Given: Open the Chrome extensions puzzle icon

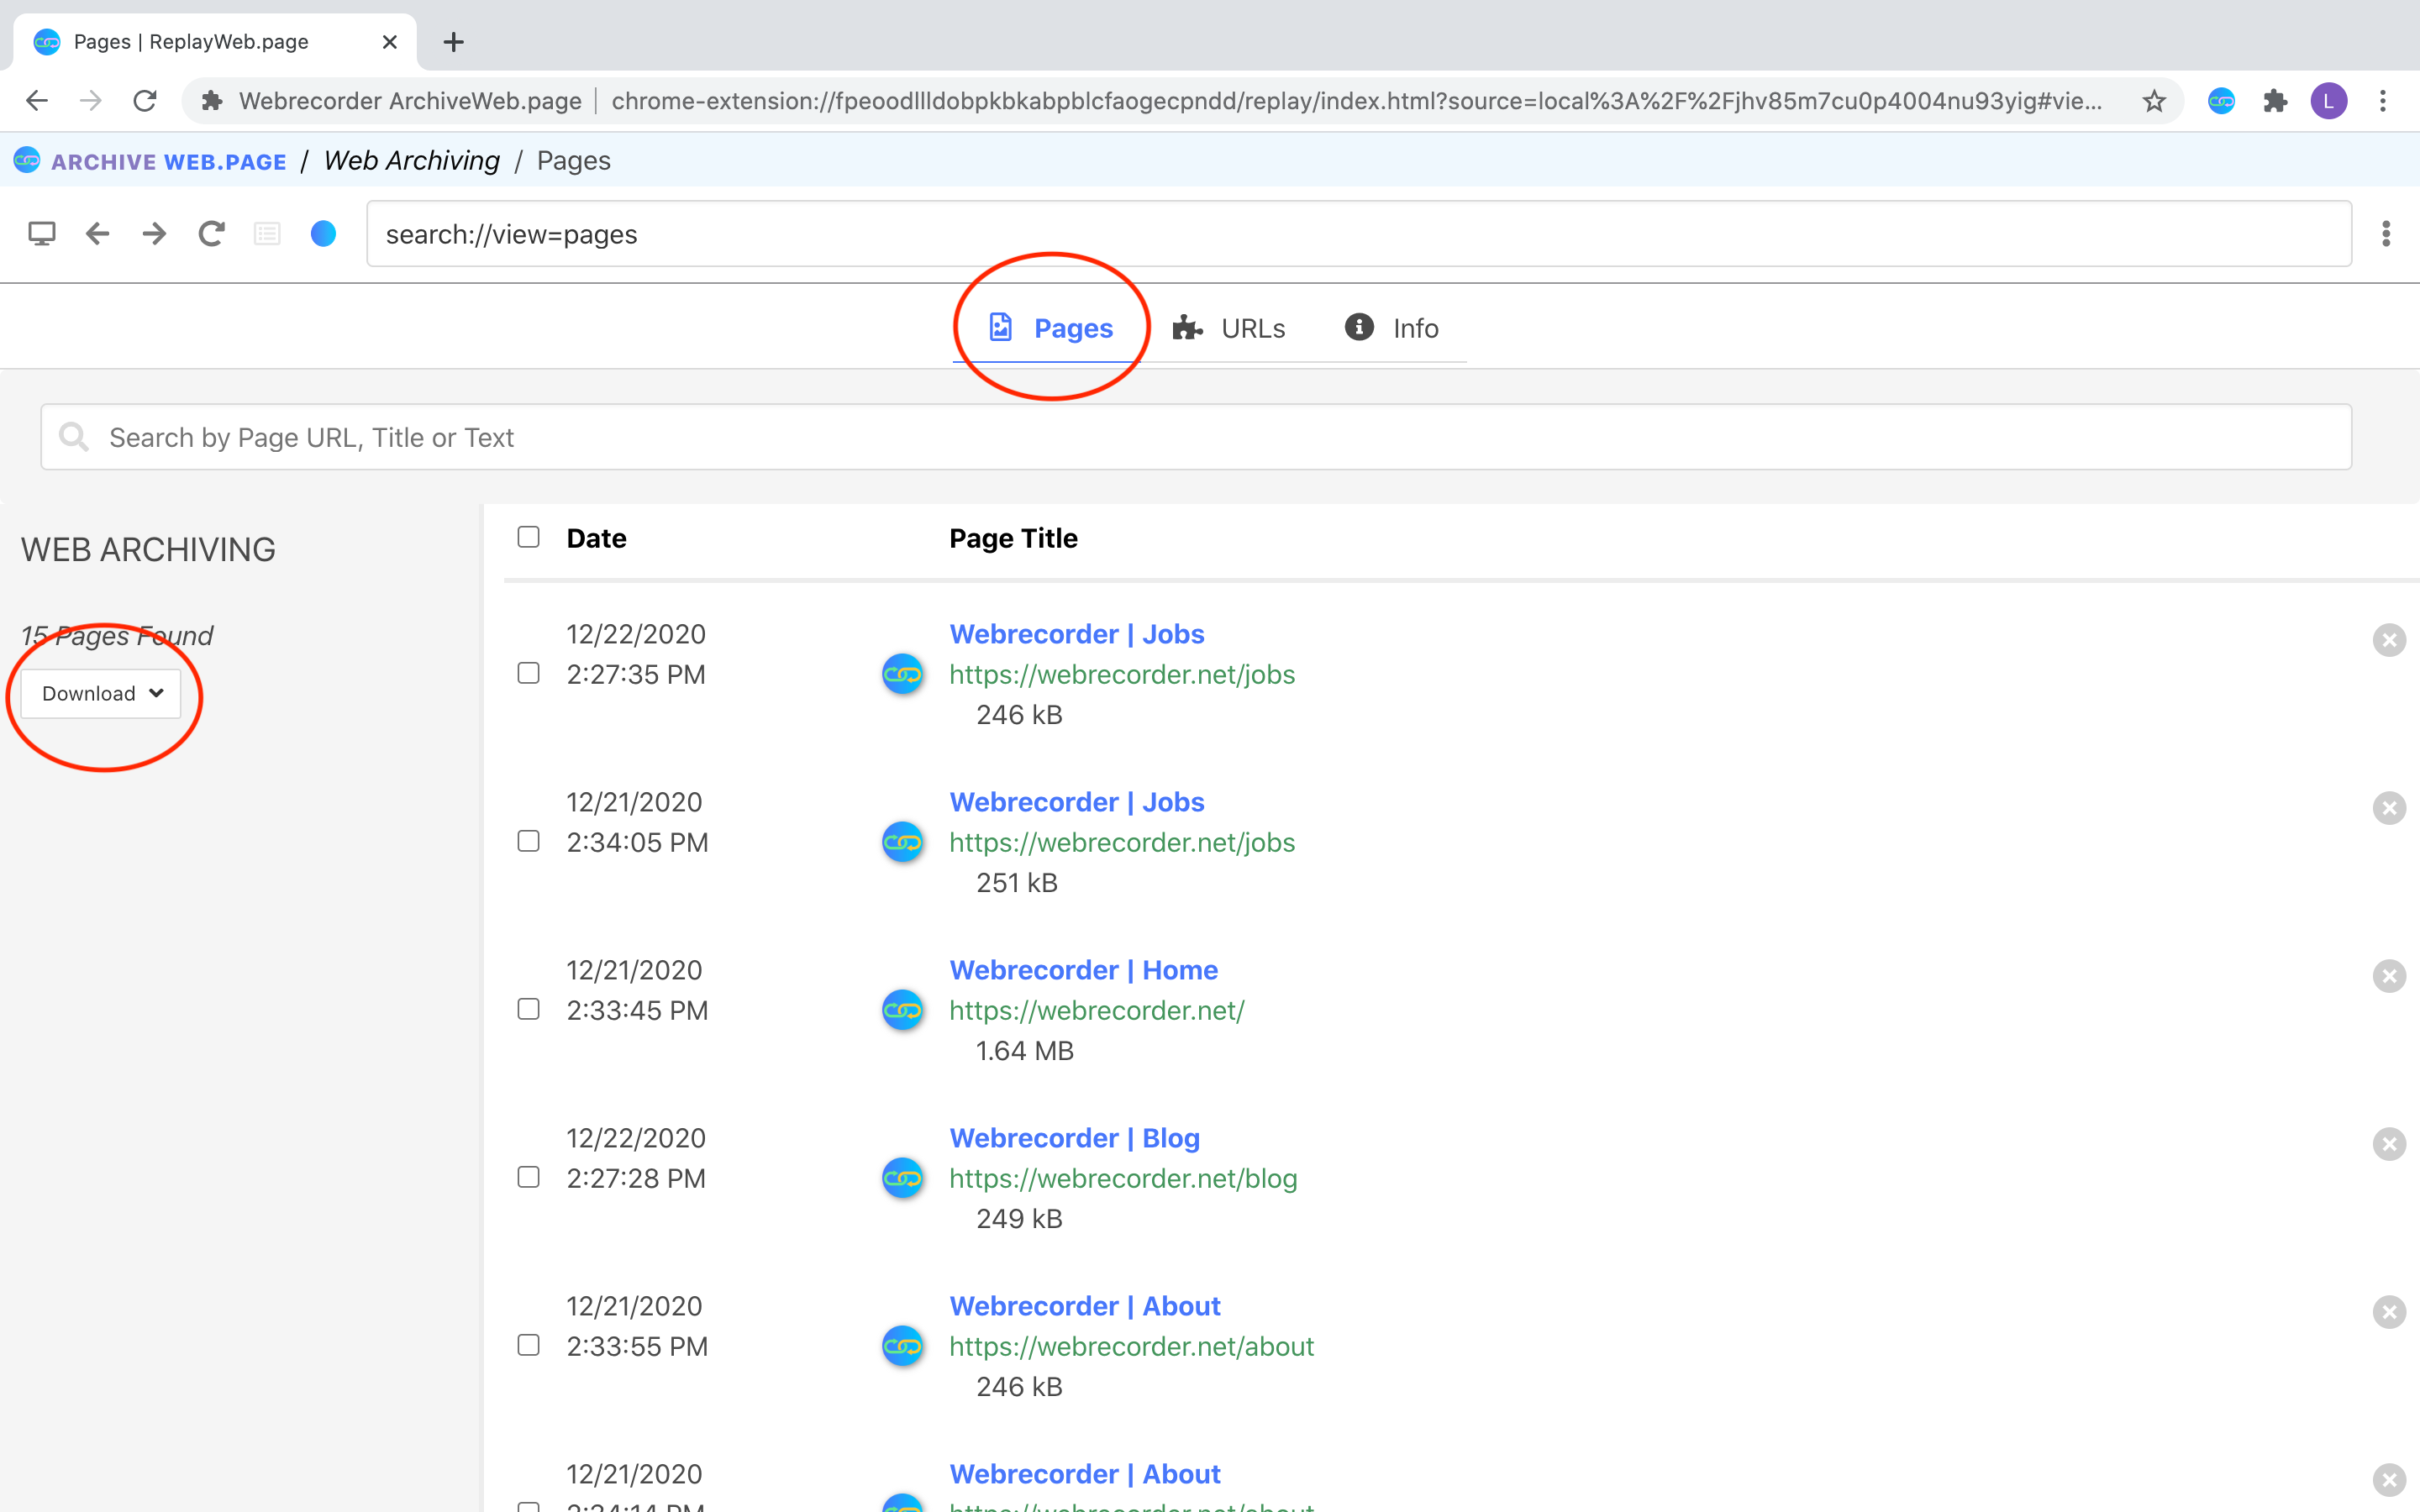Looking at the screenshot, I should [2275, 101].
